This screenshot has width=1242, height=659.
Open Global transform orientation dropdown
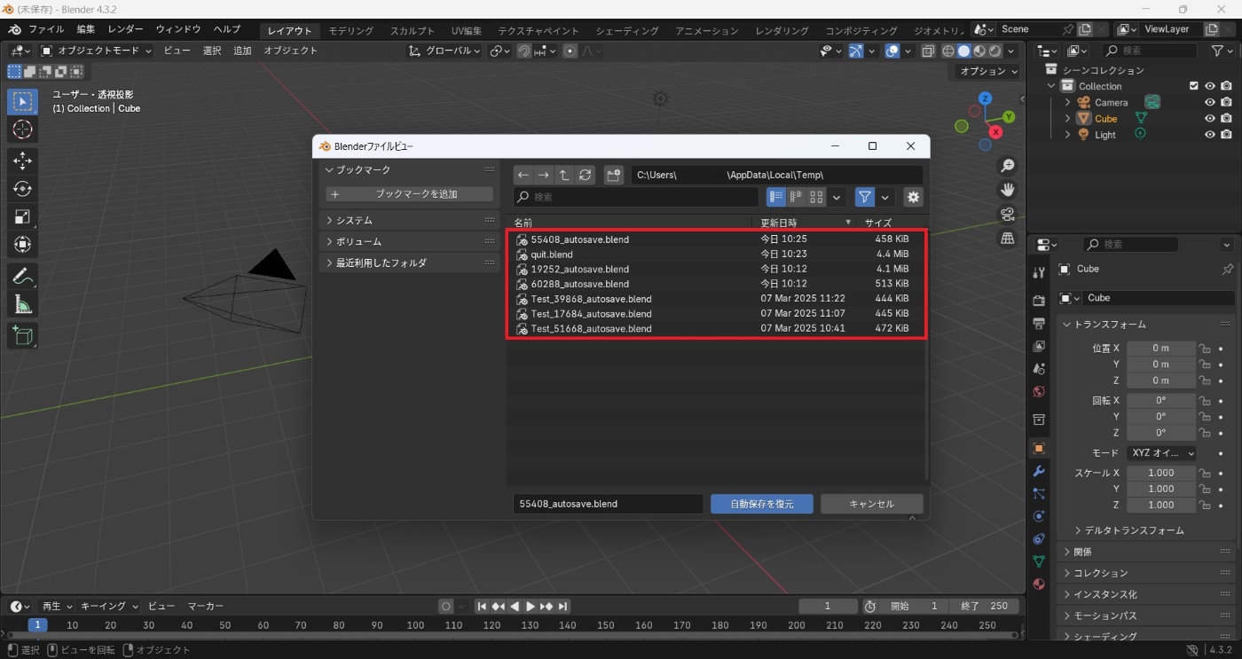(444, 51)
